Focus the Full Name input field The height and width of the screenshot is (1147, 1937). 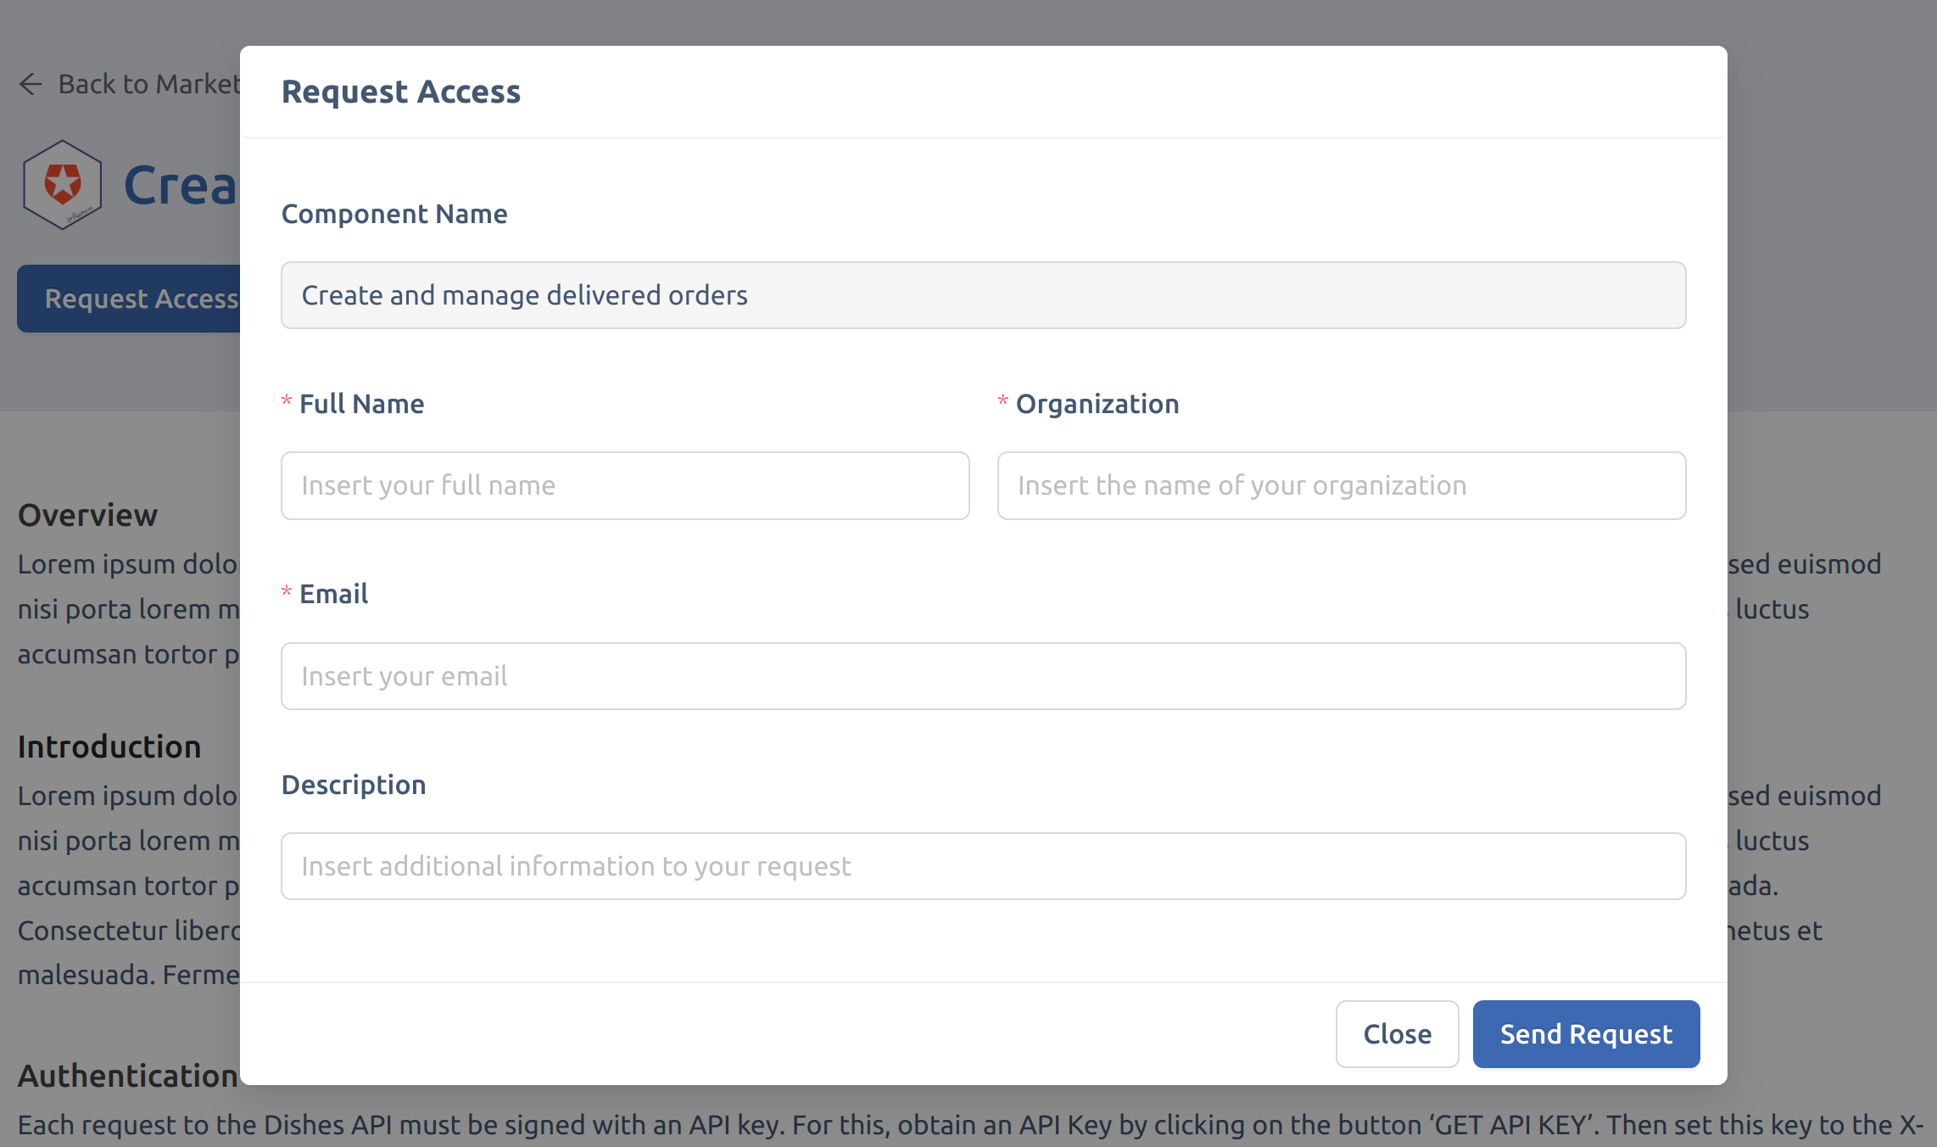pos(625,485)
